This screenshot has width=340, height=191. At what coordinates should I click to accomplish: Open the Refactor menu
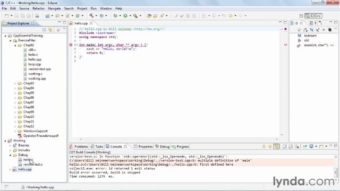[x=38, y=8]
